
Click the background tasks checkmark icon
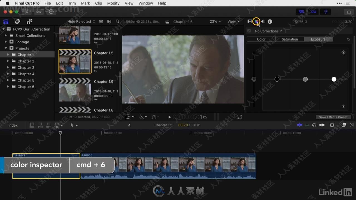[51, 12]
